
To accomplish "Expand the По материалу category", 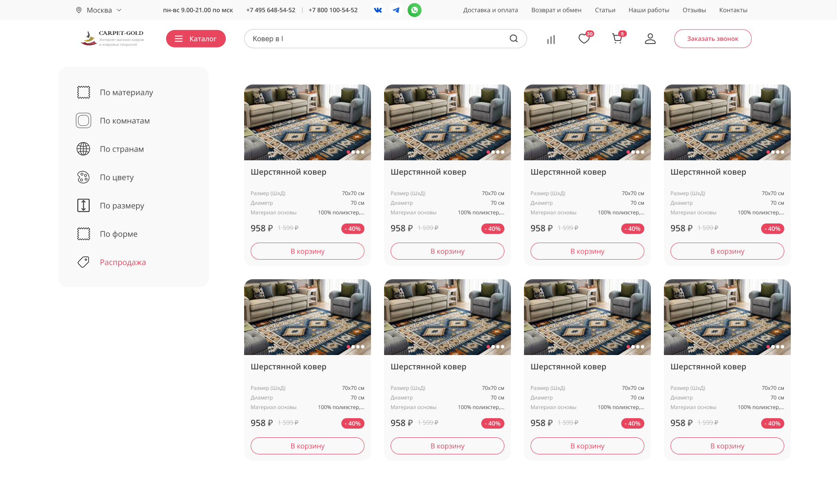I will point(126,92).
